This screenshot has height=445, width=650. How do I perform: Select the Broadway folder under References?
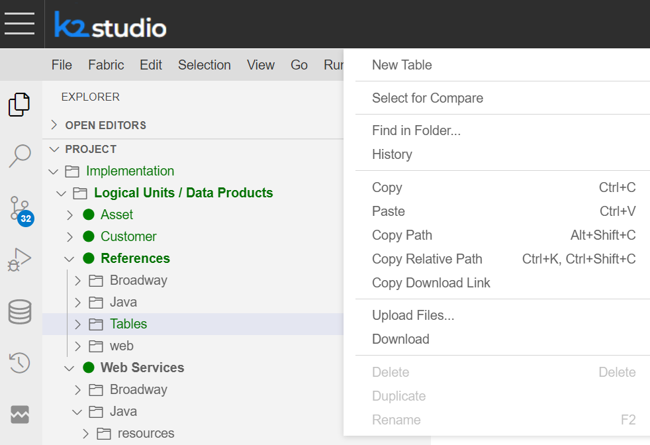click(x=138, y=280)
